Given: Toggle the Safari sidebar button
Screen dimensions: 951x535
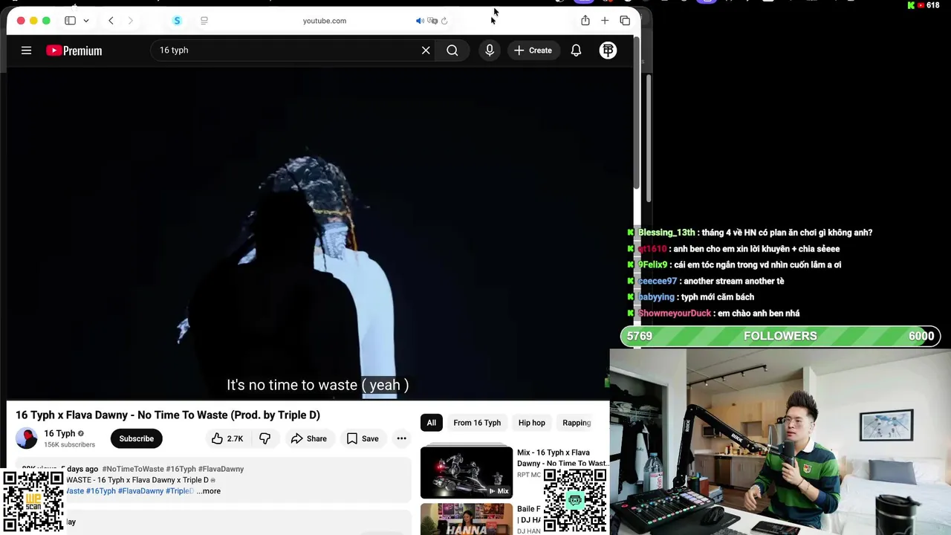Looking at the screenshot, I should click(x=70, y=21).
